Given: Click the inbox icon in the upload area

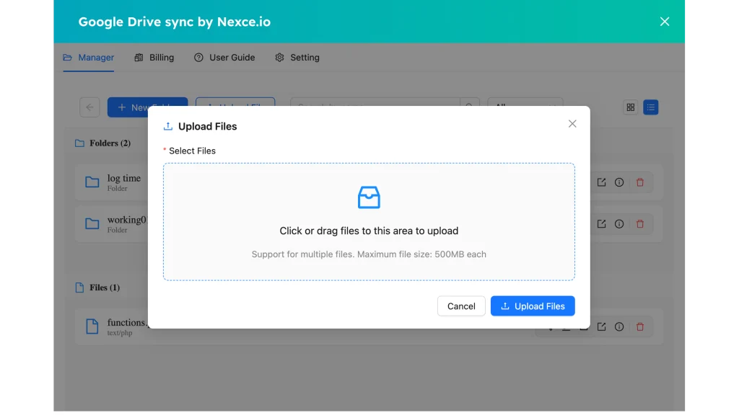Looking at the screenshot, I should pos(369,197).
